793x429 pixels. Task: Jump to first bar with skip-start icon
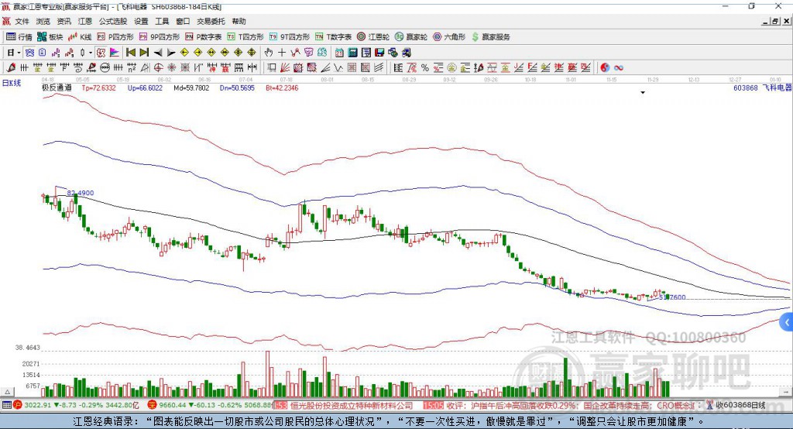point(130,53)
